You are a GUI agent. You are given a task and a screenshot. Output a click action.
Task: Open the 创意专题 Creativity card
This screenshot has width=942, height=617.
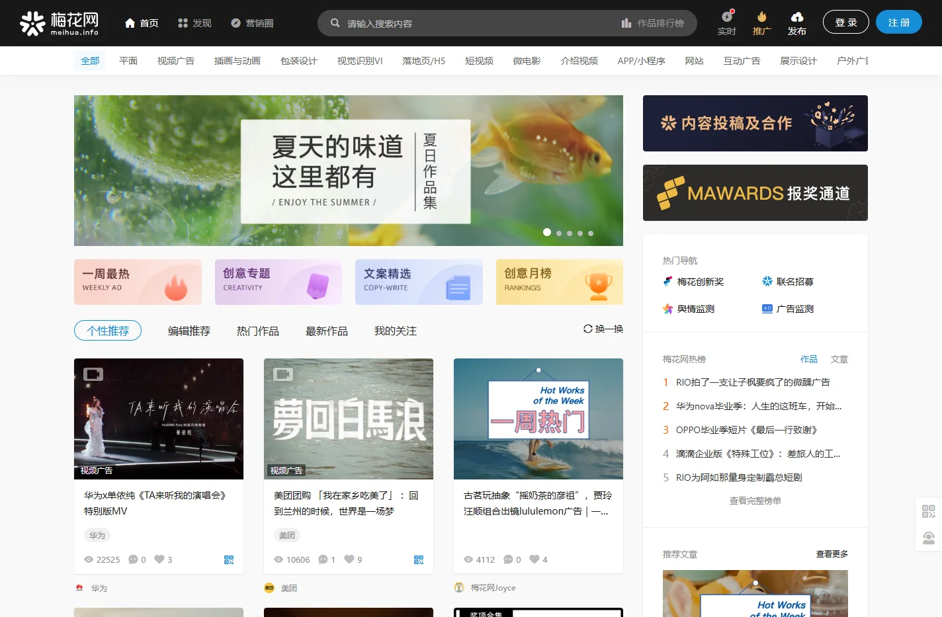[x=278, y=282]
